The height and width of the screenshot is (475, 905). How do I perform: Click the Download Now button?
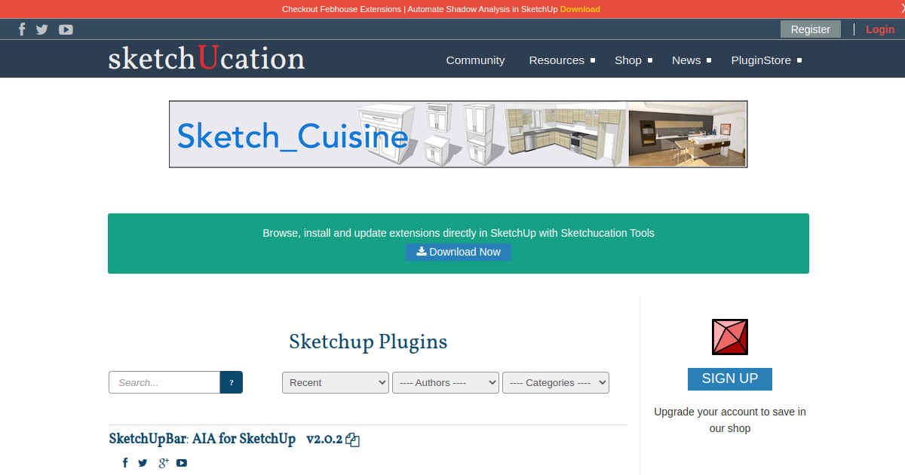click(459, 252)
